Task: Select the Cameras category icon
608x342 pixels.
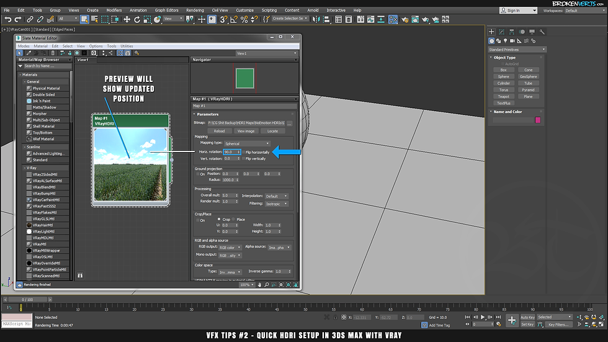Action: [x=512, y=41]
